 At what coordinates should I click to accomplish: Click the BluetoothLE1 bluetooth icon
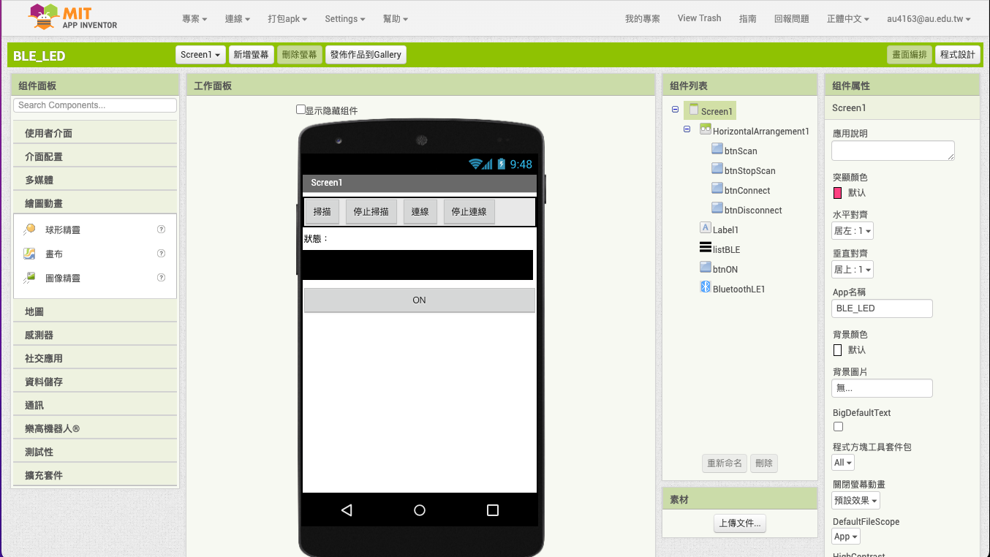click(706, 287)
